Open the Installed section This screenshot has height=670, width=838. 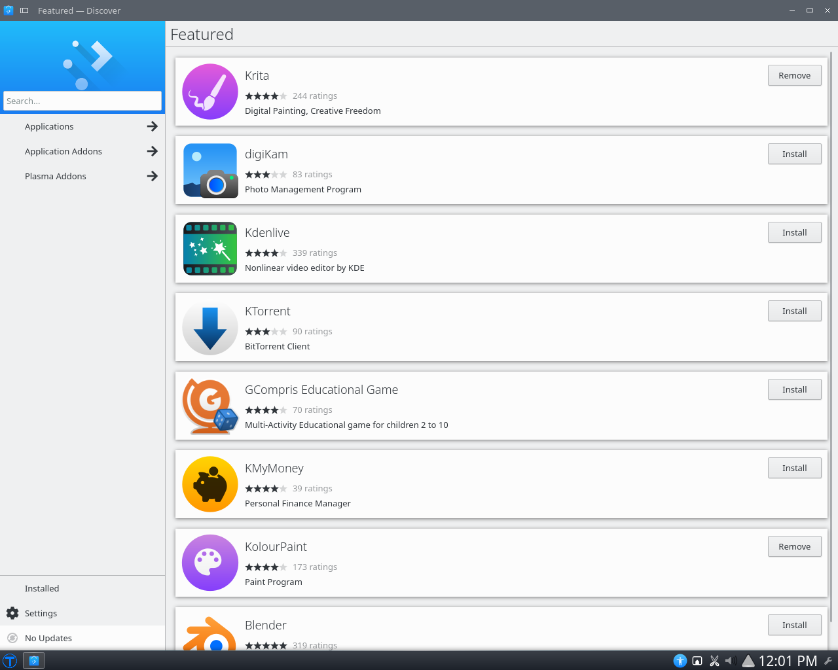82,588
